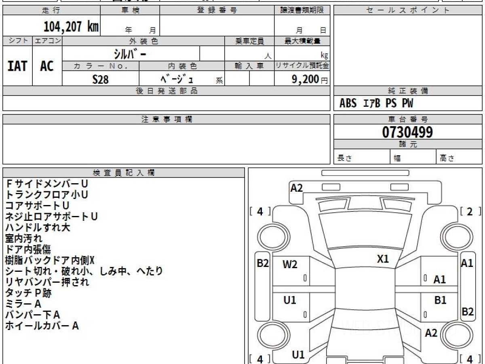
Task: Select the chassis number 0730499
Action: [x=407, y=132]
